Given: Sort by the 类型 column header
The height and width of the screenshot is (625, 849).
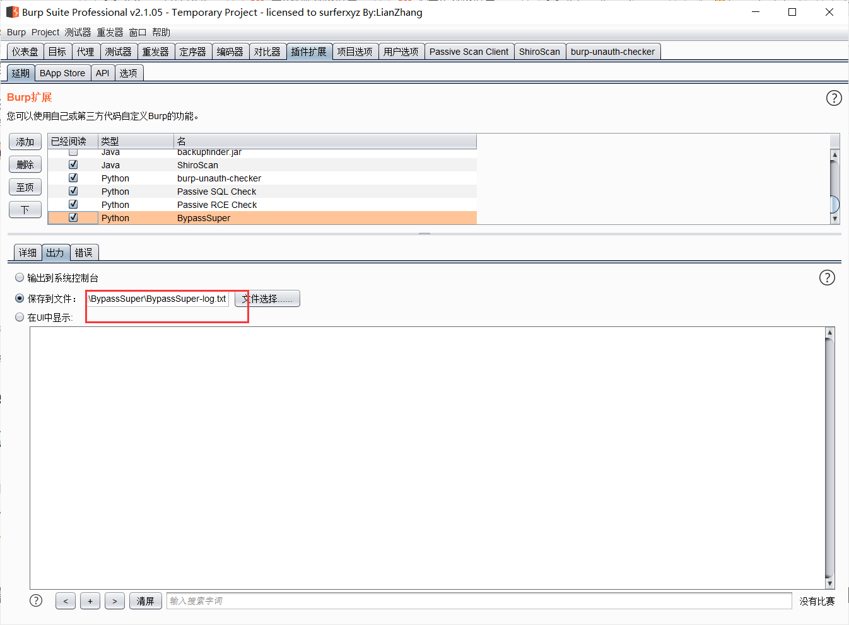Looking at the screenshot, I should [136, 141].
